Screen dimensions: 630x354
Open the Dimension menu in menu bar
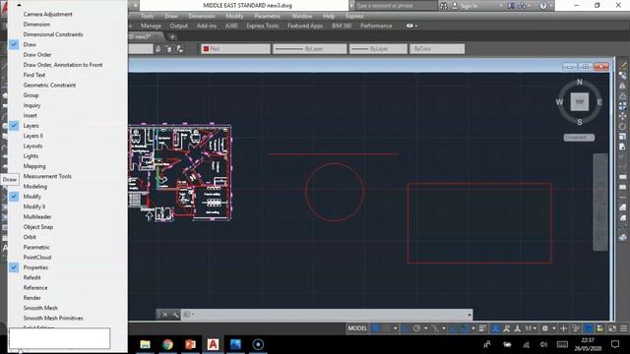(x=202, y=16)
